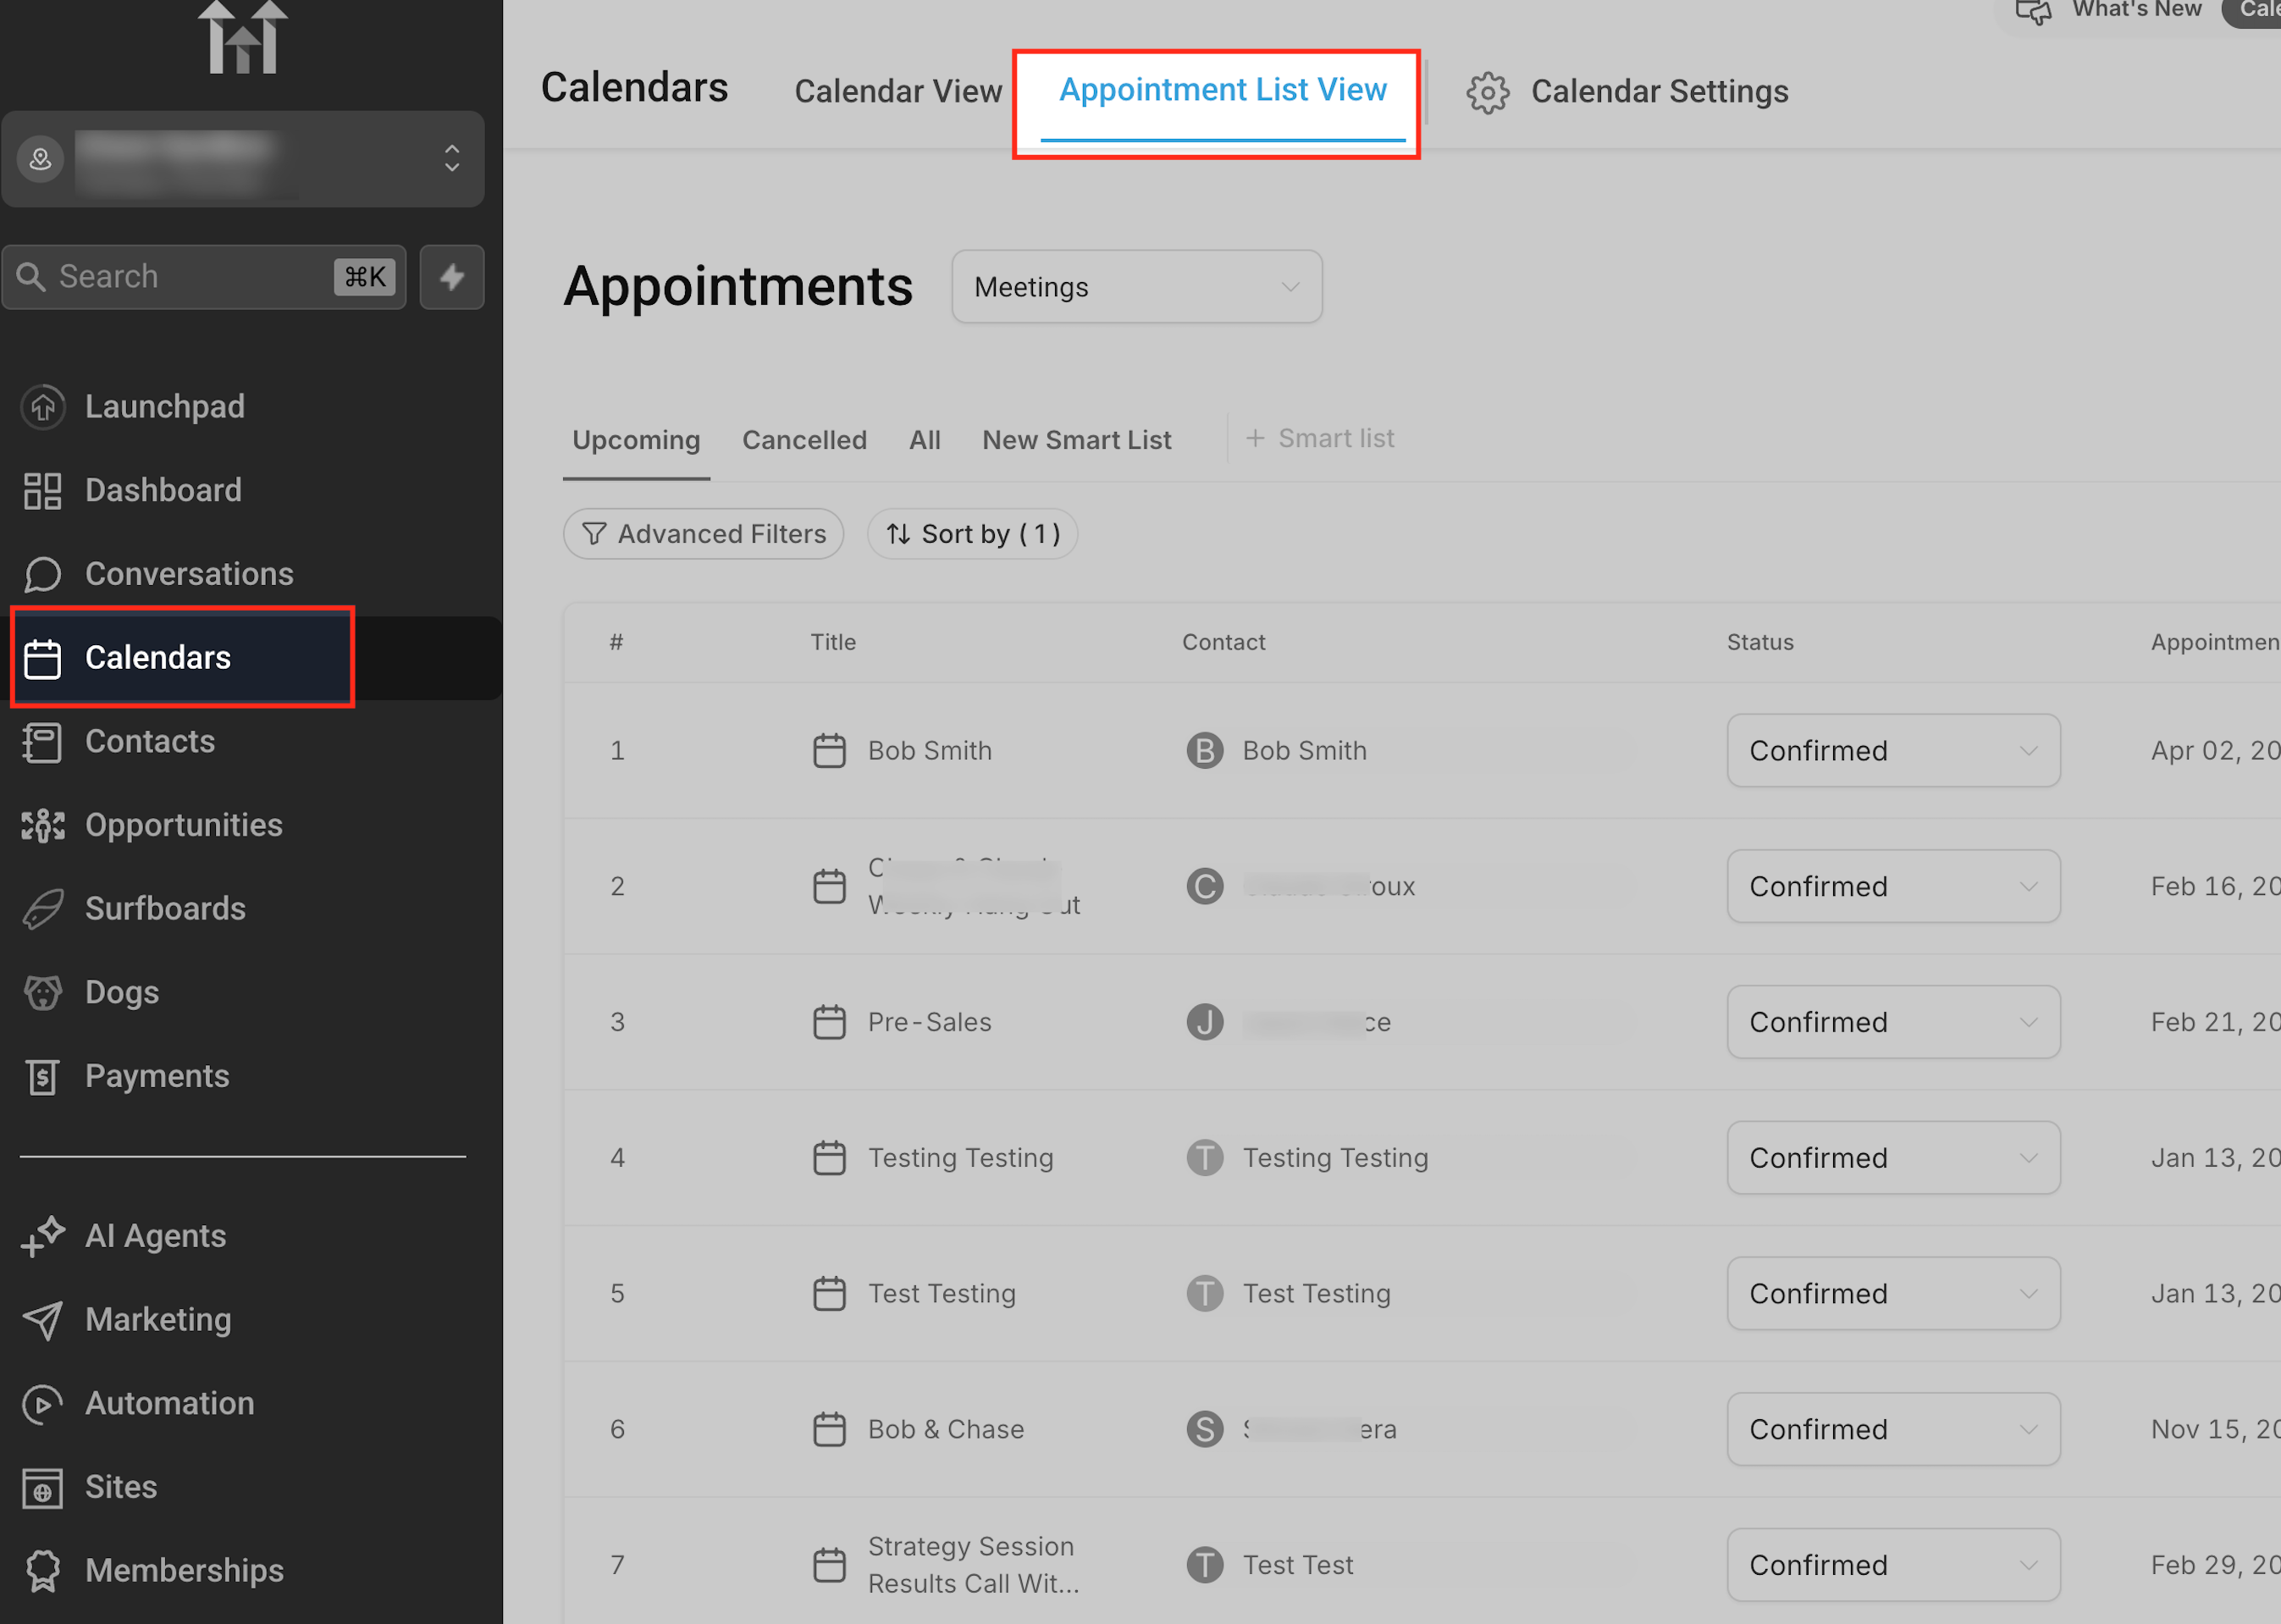Open Calendar Settings gear
2281x1624 pixels.
click(x=1487, y=92)
